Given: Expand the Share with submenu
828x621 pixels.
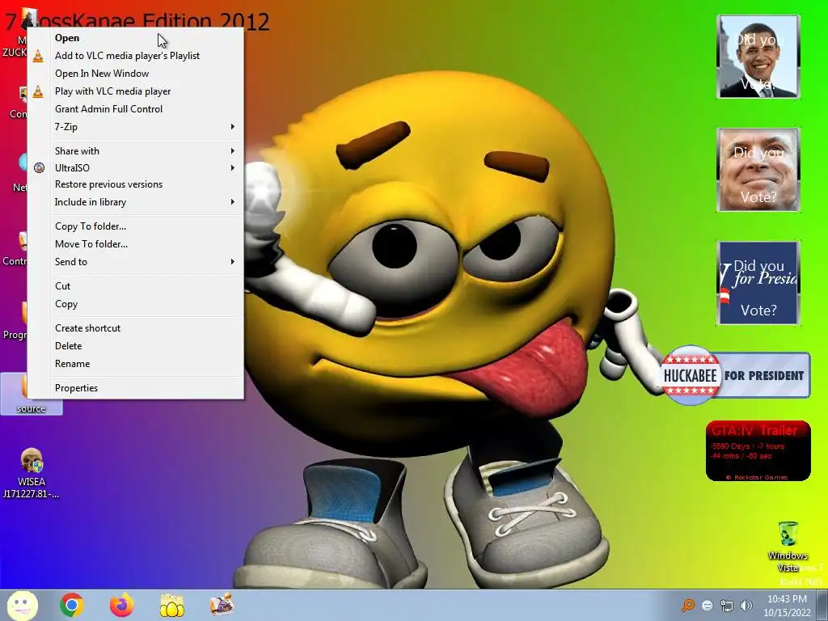Looking at the screenshot, I should tap(136, 151).
